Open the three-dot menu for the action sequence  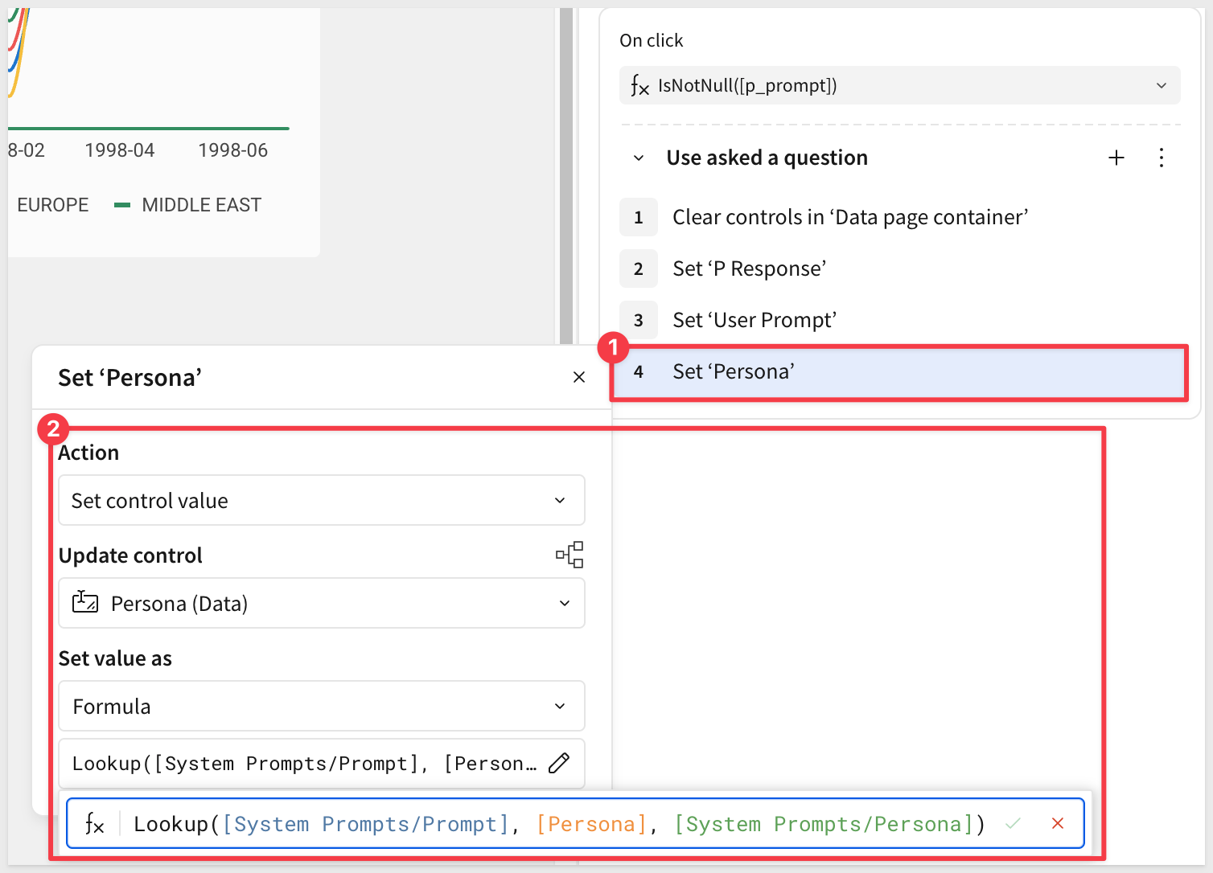click(x=1161, y=158)
